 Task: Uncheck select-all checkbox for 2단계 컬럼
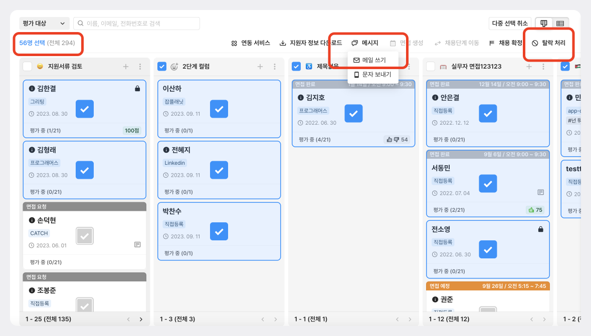pos(162,66)
